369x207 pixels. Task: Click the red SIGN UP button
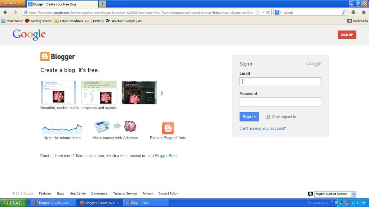pos(346,34)
